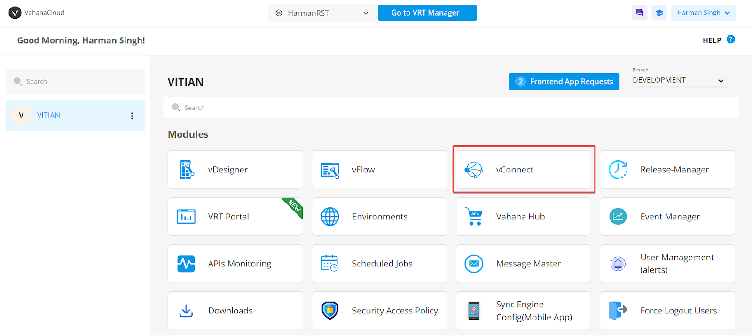Click Sync Engine Config(Mobile App) label
This screenshot has height=336, width=752.
point(534,311)
